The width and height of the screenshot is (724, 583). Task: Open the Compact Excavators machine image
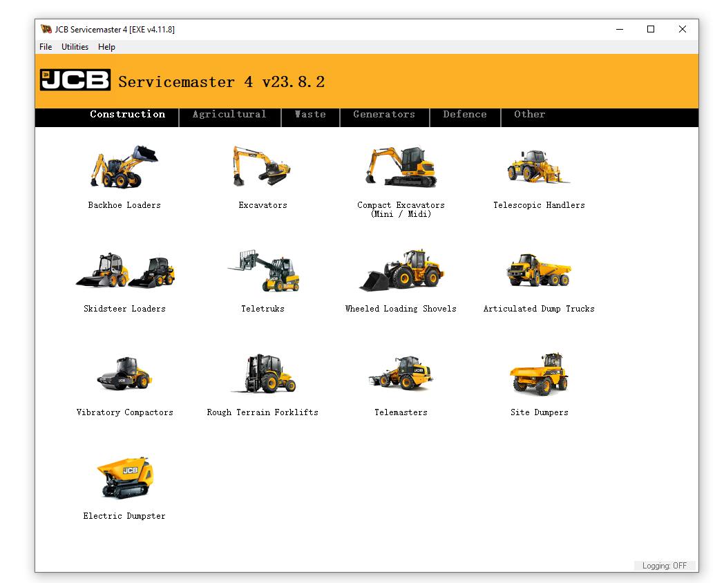point(401,166)
